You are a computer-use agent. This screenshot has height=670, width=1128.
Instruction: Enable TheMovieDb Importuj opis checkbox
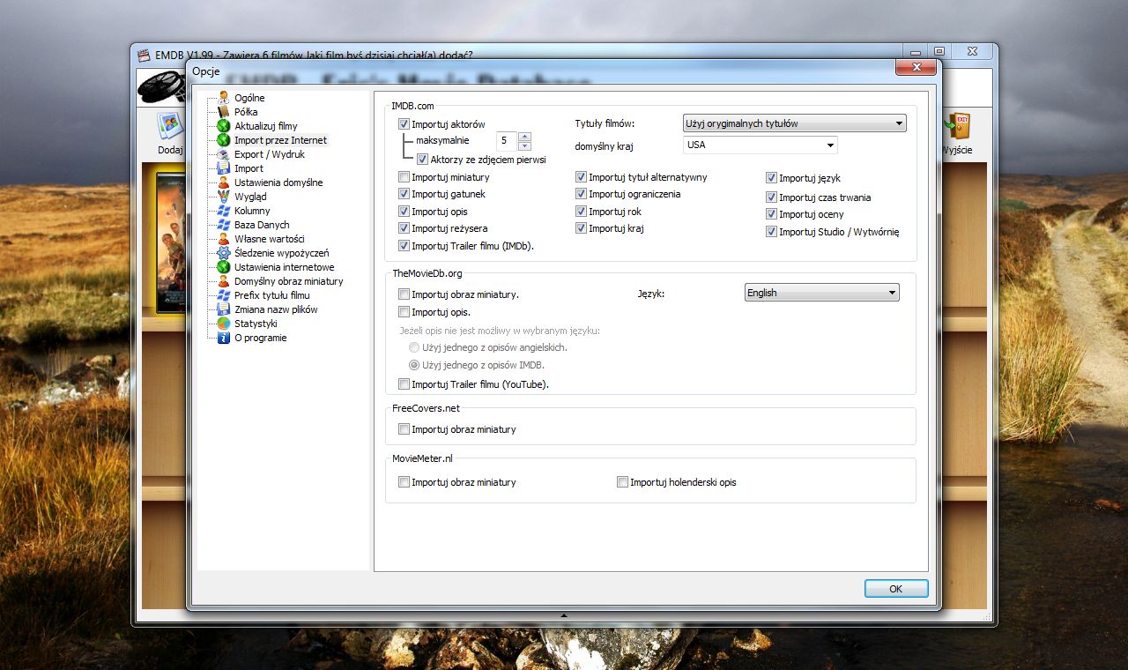404,312
